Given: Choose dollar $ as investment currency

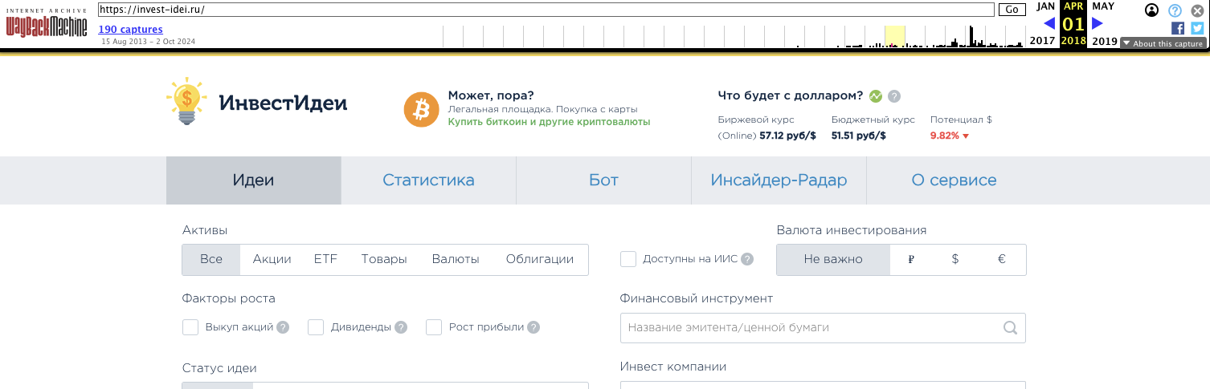Looking at the screenshot, I should [955, 259].
